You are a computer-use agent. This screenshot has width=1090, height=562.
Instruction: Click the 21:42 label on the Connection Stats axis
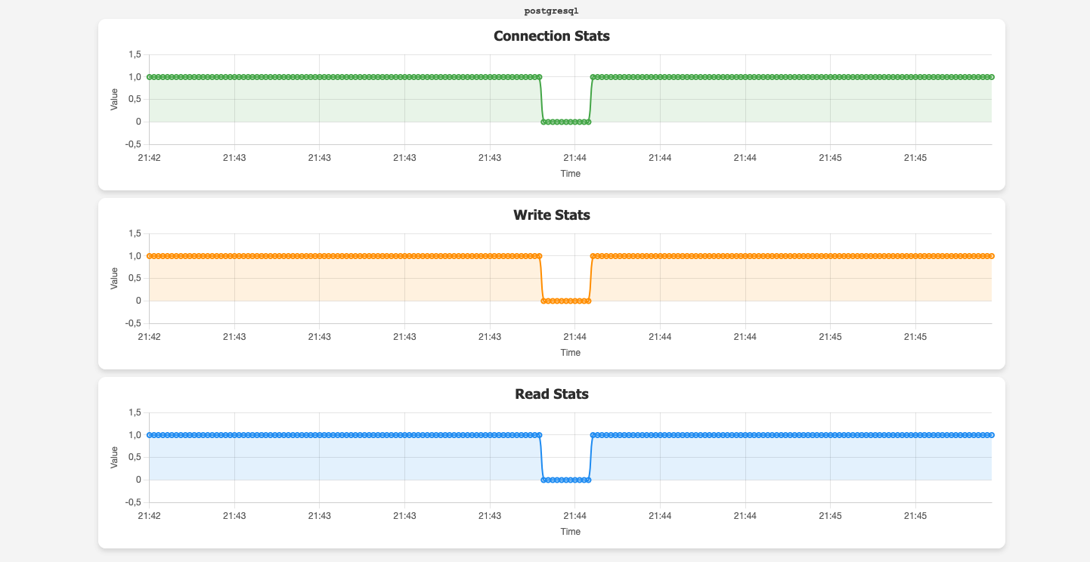pyautogui.click(x=149, y=158)
